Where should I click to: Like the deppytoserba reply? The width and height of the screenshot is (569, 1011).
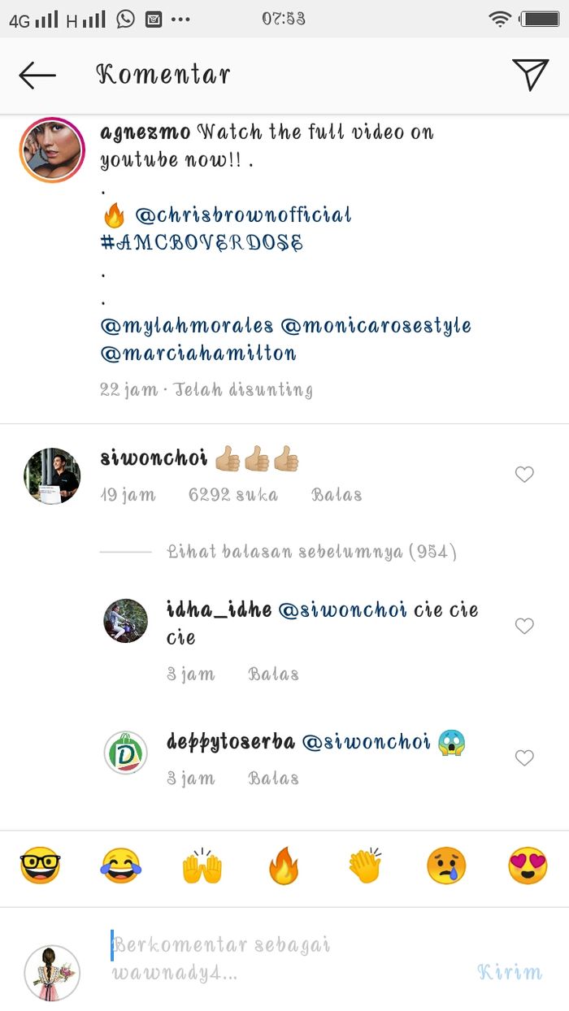click(525, 758)
